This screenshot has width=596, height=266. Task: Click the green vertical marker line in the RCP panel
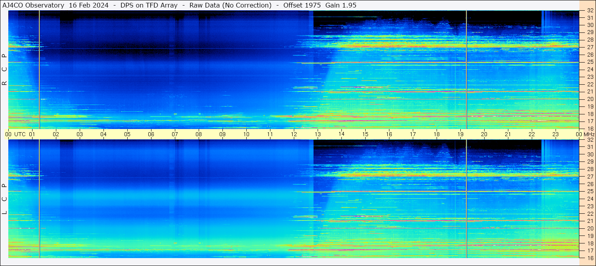tap(466, 71)
